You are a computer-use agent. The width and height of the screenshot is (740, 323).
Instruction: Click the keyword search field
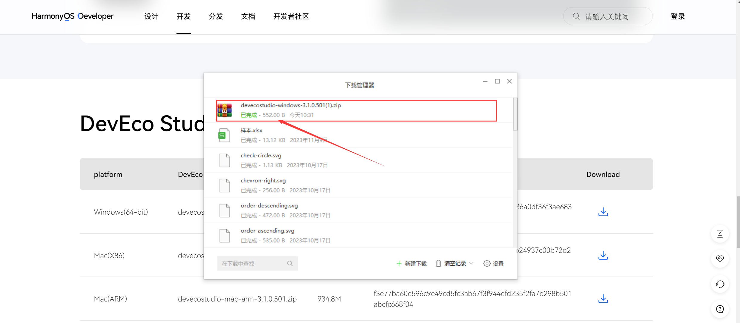click(608, 16)
